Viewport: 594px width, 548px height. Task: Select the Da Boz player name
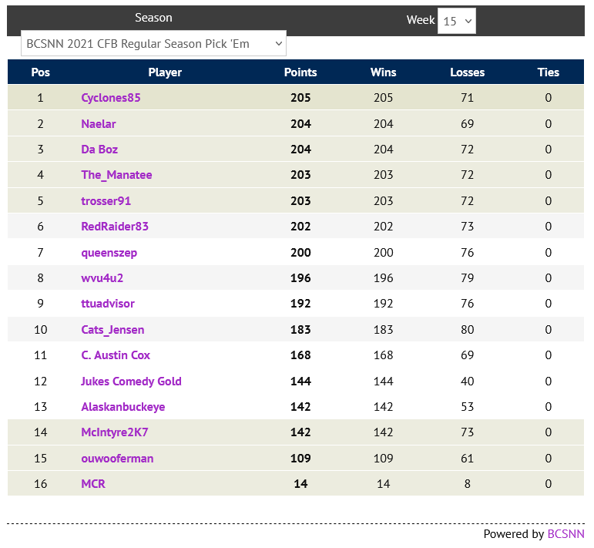(99, 150)
